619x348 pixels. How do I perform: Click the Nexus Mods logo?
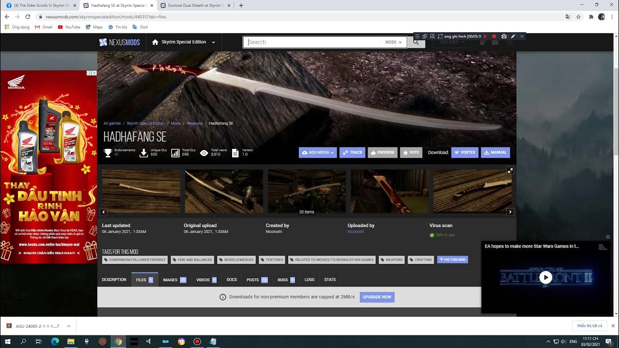pyautogui.click(x=119, y=42)
